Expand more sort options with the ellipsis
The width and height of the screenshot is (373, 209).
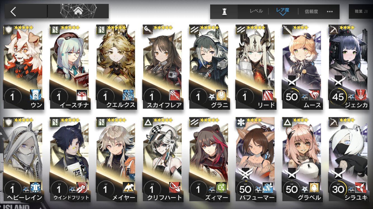pos(330,12)
